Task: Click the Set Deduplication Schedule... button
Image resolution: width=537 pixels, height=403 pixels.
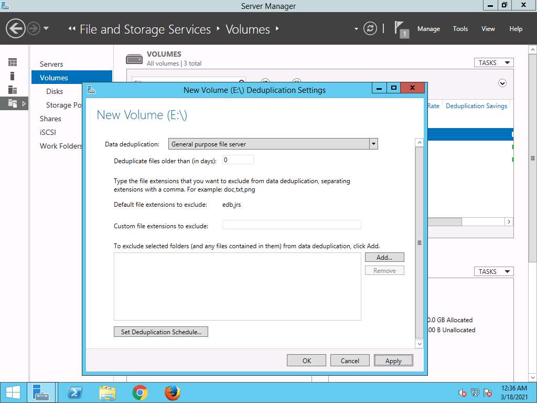Action: click(161, 332)
